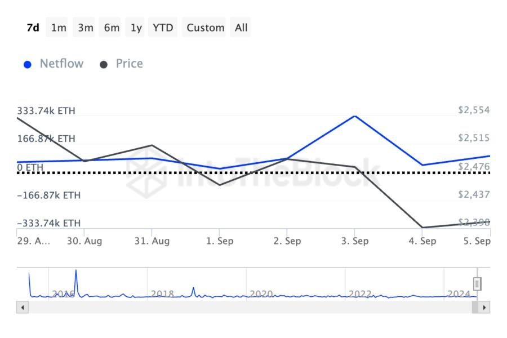Select the 7d time range
This screenshot has height=338, width=507.
tap(33, 28)
